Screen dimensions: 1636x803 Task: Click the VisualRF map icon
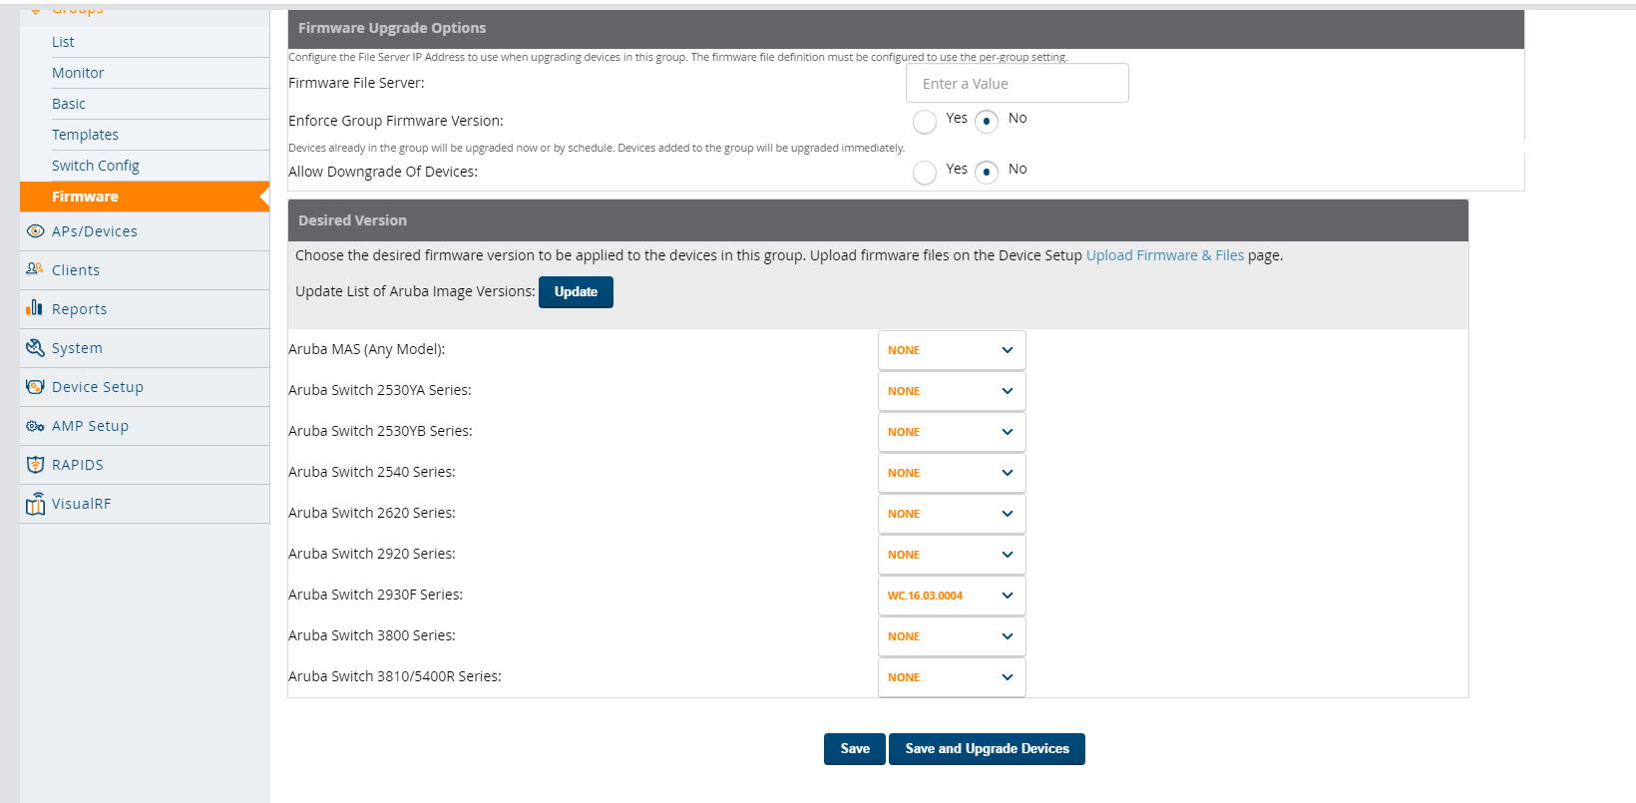point(35,504)
